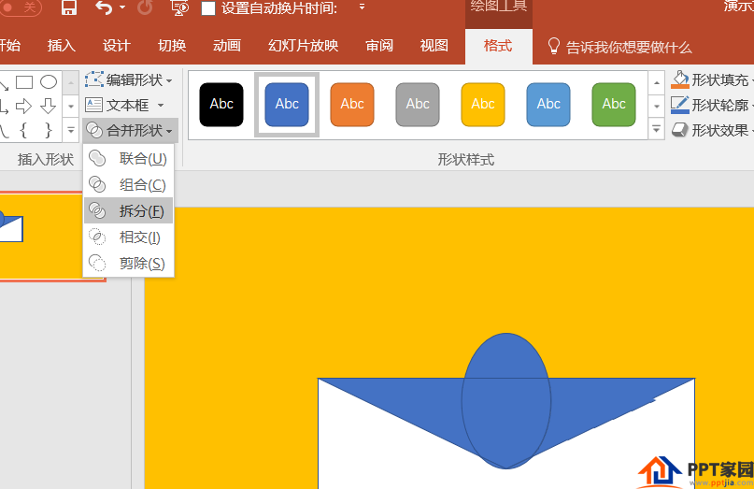Apply the green Abc shape style

(x=614, y=105)
